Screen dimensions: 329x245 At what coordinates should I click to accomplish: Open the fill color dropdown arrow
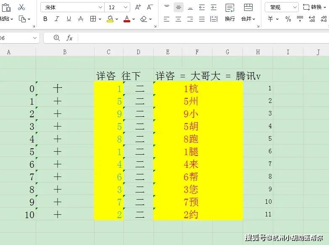(117, 19)
